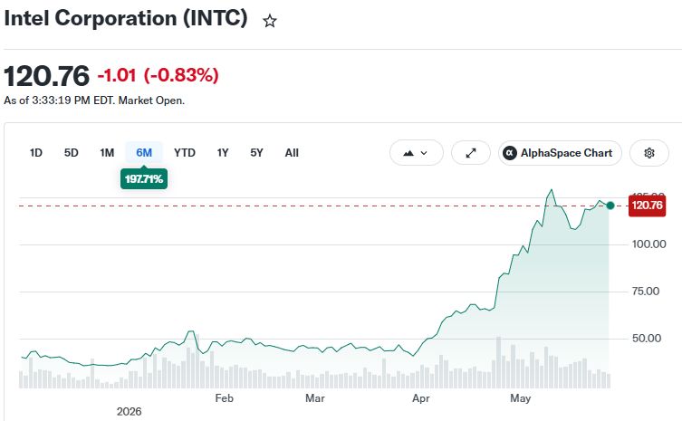Select the 1D time range
Image resolution: width=682 pixels, height=421 pixels.
pyautogui.click(x=35, y=153)
